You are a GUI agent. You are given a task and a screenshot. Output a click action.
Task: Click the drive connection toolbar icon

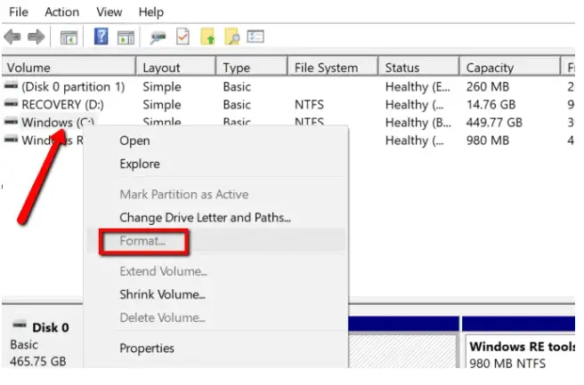158,37
